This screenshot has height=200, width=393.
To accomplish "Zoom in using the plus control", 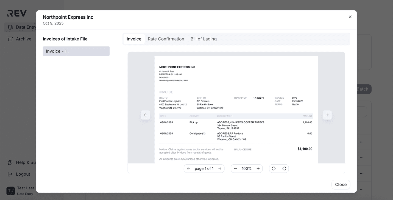I will click(258, 168).
